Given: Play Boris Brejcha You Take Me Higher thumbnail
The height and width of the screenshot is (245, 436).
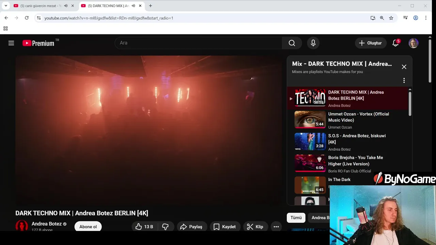Looking at the screenshot, I should [x=310, y=163].
